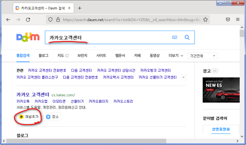The image size is (246, 145).
Task: Click the vertical scrollbar down arrow
Action: coord(242,136)
